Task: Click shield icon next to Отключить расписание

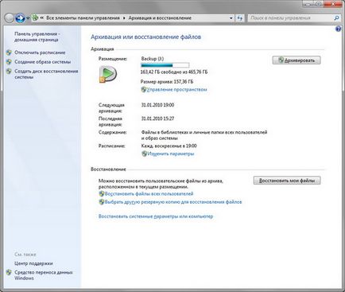Action: 9,53
